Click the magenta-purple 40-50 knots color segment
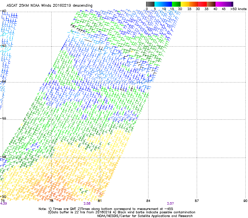 pyautogui.click(x=224, y=4)
